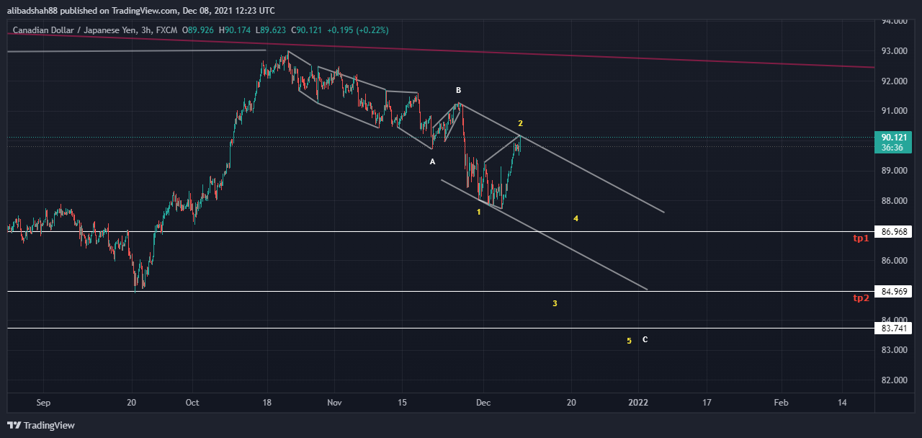This screenshot has width=922, height=438.
Task: Select the yellow wave label 1
Action: point(478,212)
